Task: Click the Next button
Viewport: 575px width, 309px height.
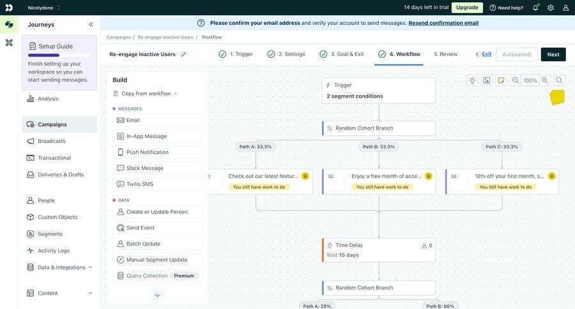Action: tap(553, 54)
